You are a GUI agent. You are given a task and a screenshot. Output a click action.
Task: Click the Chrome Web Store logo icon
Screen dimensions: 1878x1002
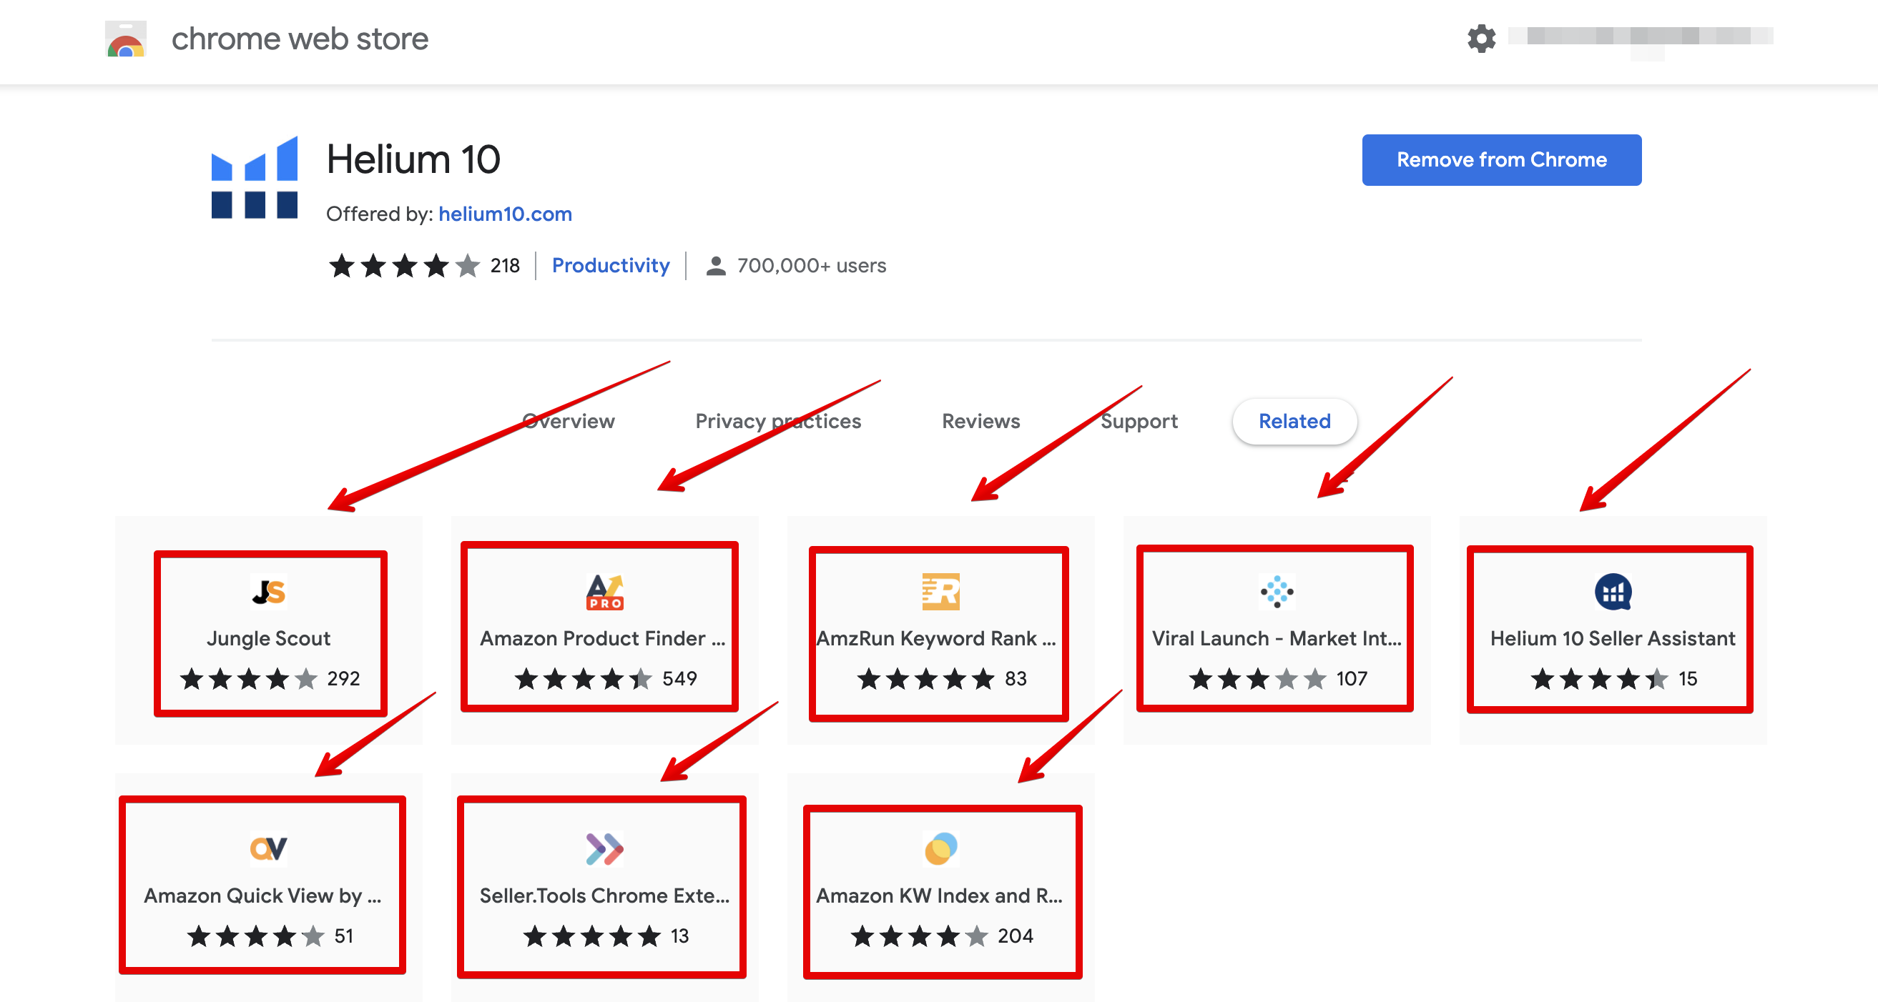click(x=125, y=39)
